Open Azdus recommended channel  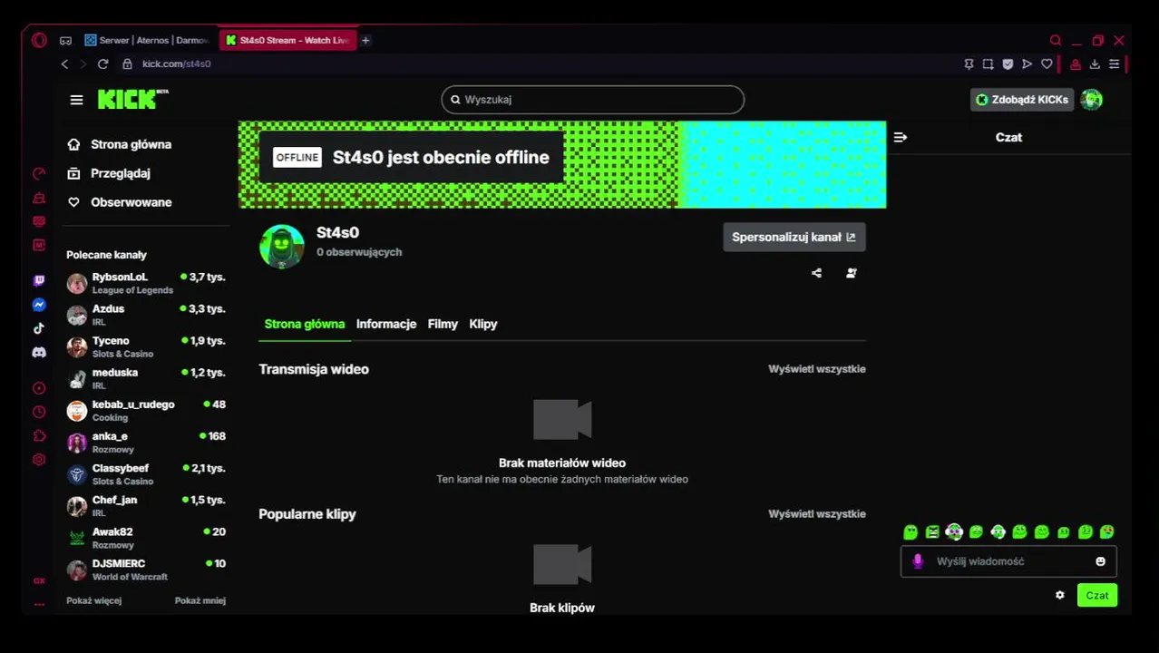pyautogui.click(x=146, y=315)
